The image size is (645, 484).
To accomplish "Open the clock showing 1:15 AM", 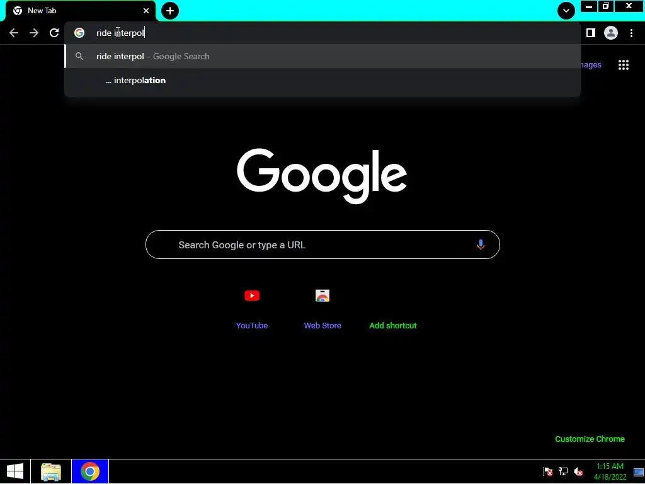I will click(x=610, y=471).
